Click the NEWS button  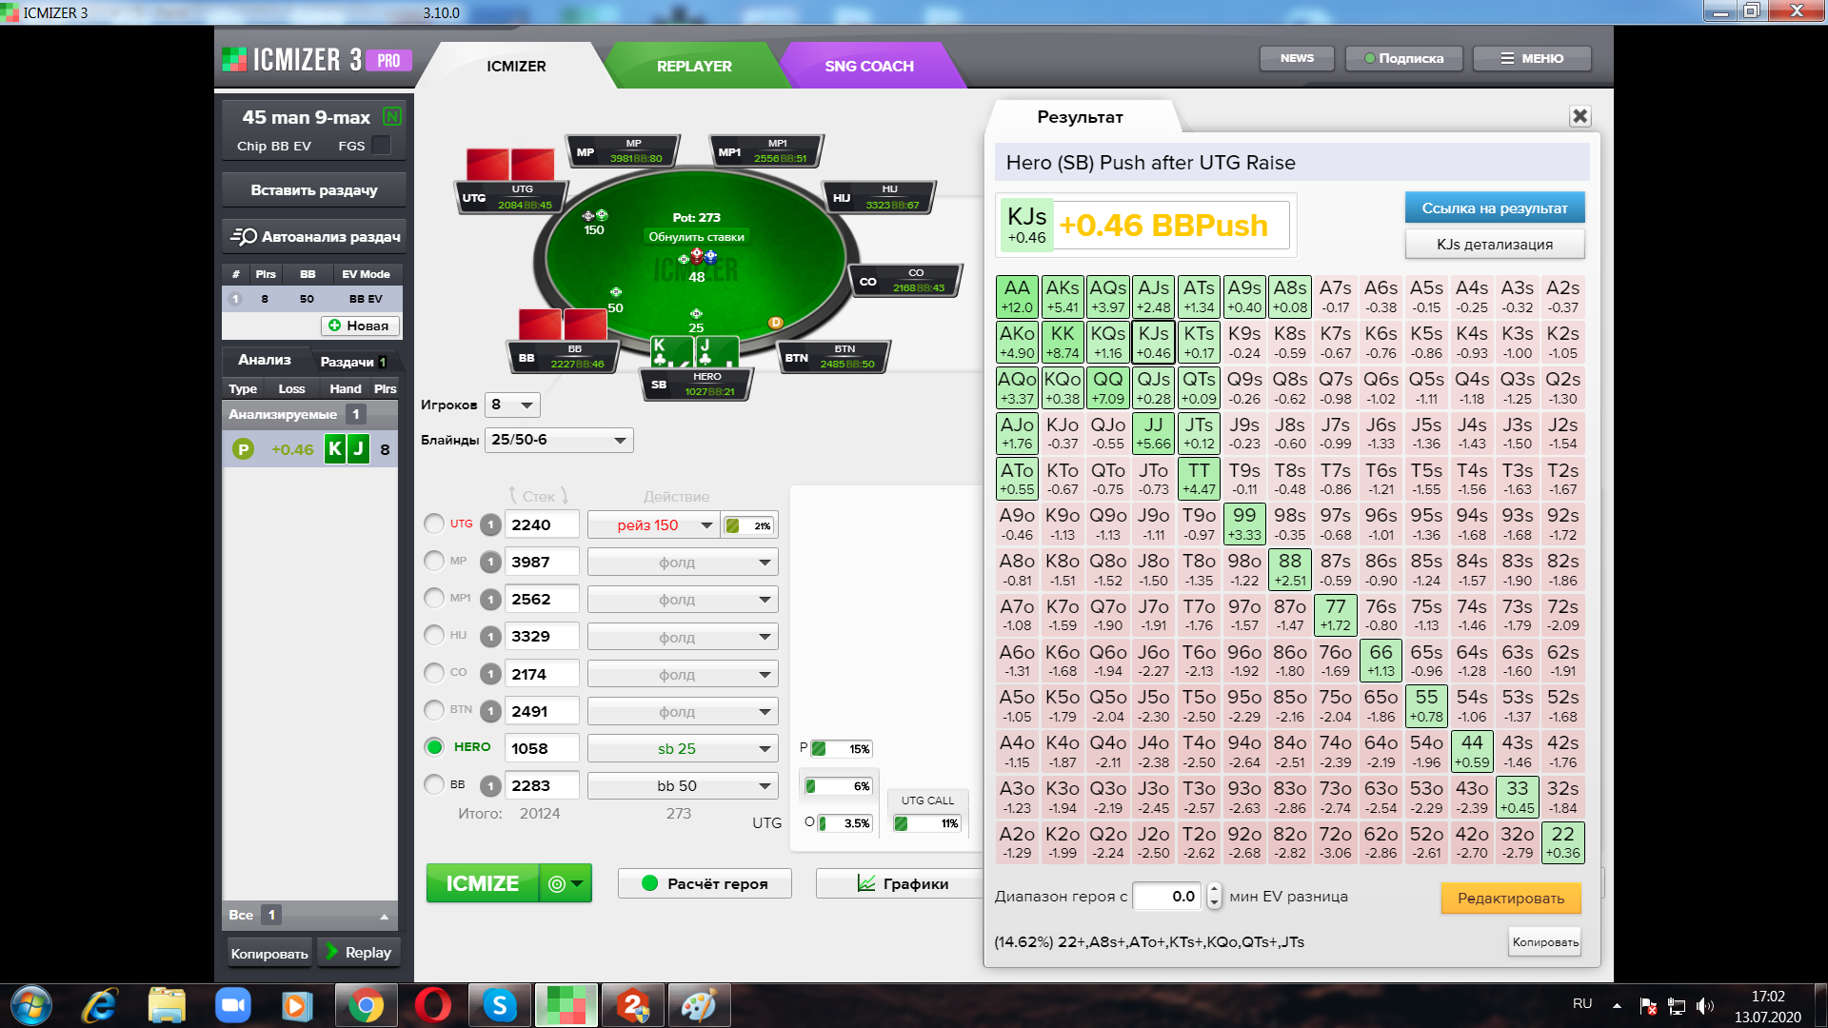point(1297,58)
